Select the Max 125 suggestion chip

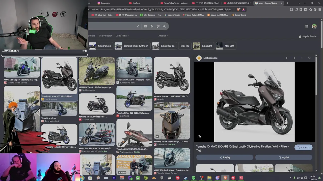click(x=185, y=46)
